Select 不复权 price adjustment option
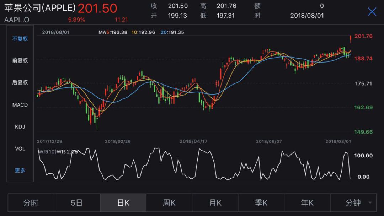 pyautogui.click(x=20, y=39)
